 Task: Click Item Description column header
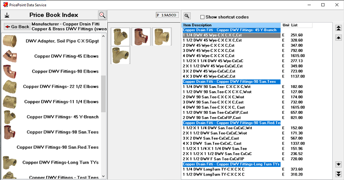click(x=231, y=25)
